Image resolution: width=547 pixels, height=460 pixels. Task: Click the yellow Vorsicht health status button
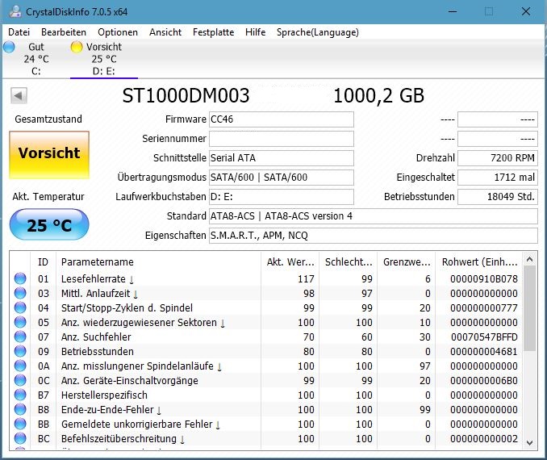tap(49, 155)
